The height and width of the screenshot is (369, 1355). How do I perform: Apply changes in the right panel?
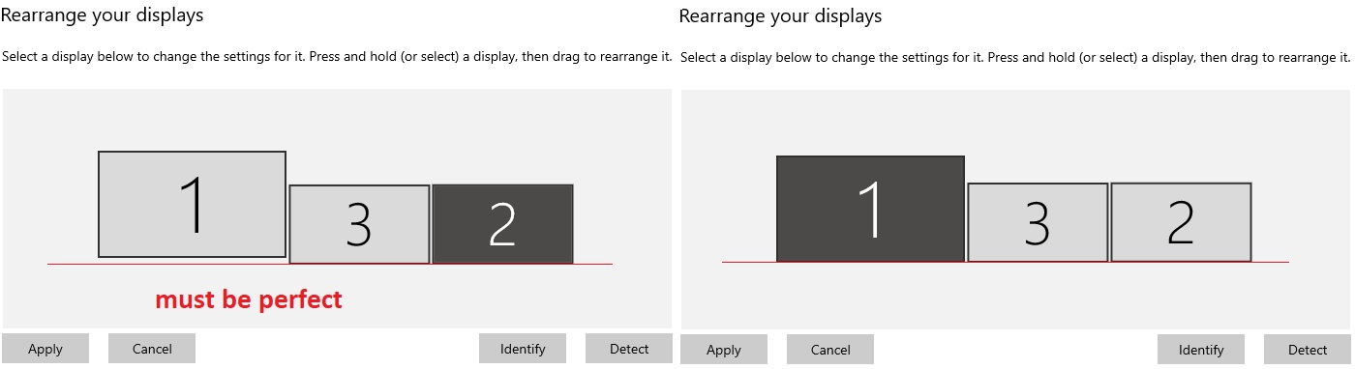tap(724, 350)
